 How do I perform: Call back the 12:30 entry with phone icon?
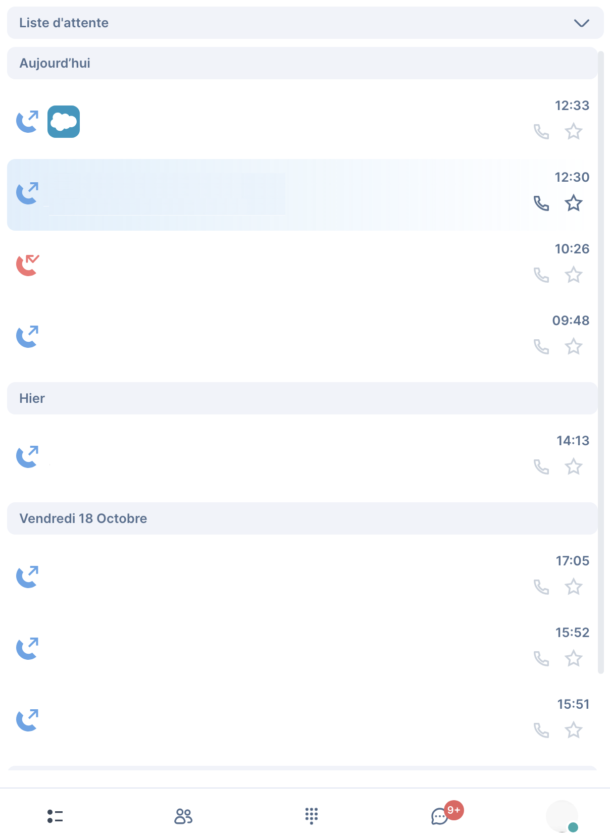tap(541, 203)
